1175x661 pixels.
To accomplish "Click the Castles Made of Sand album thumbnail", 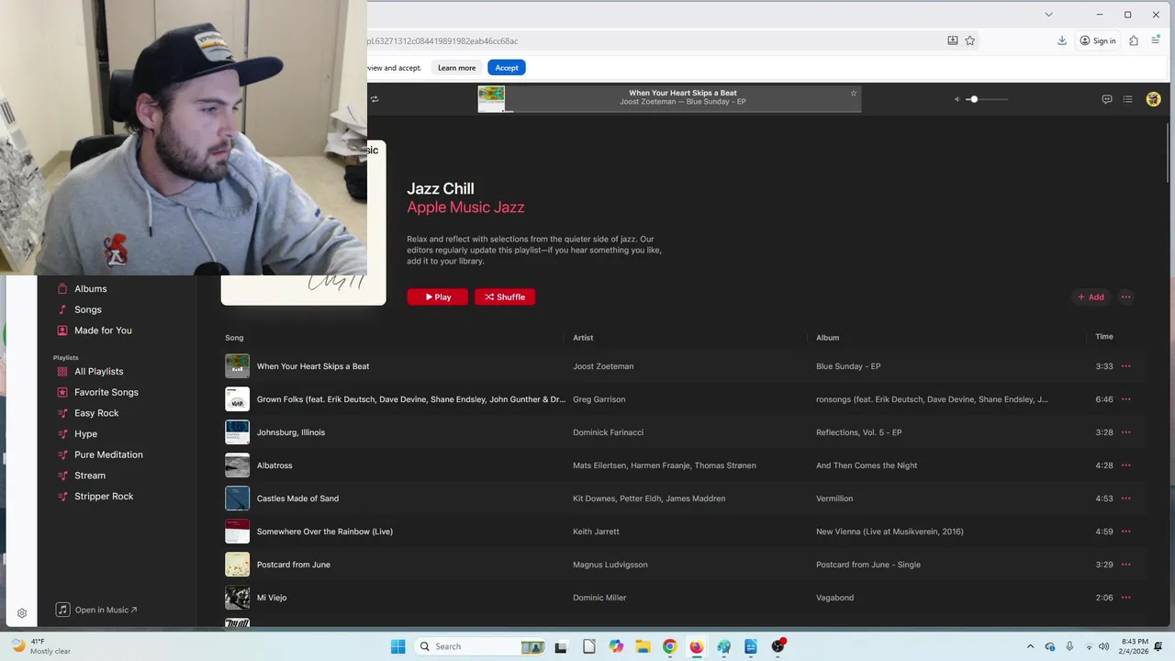I will pyautogui.click(x=237, y=499).
